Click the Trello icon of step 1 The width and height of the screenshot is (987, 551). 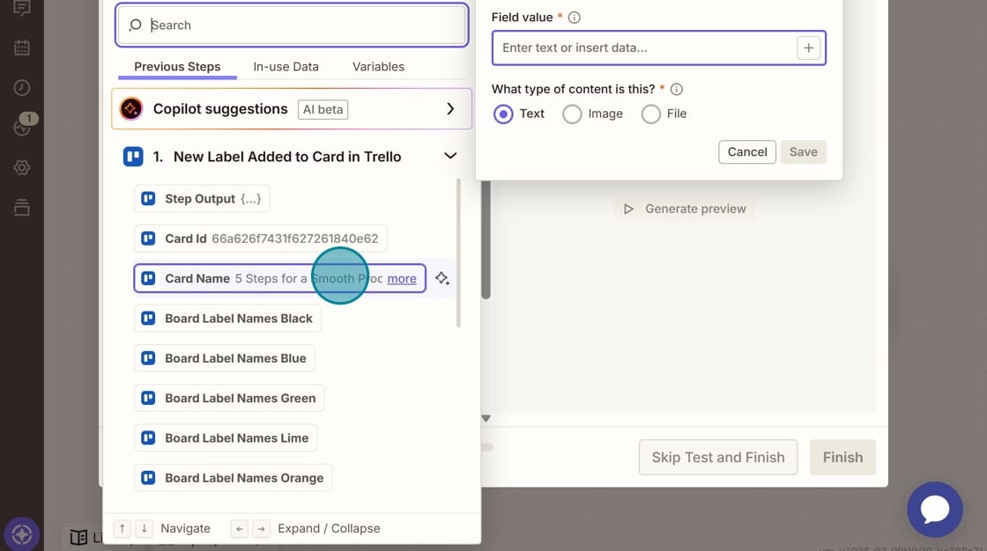(x=133, y=157)
